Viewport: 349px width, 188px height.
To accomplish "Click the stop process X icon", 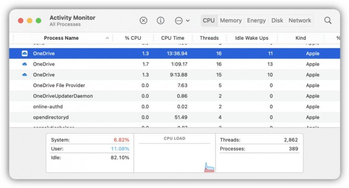I will (x=144, y=20).
